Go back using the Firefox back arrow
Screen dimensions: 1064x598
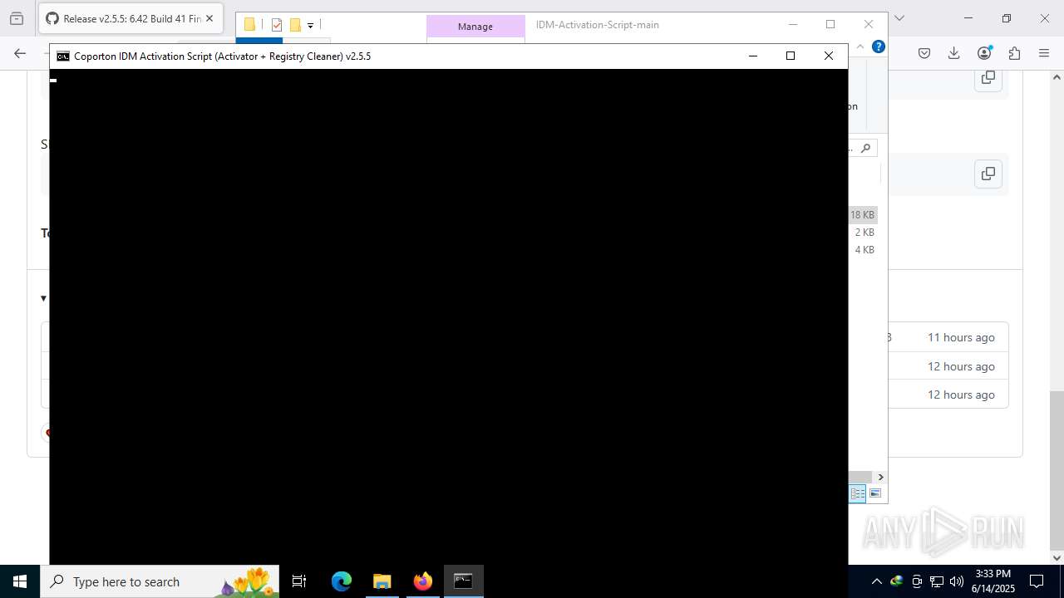[20, 53]
